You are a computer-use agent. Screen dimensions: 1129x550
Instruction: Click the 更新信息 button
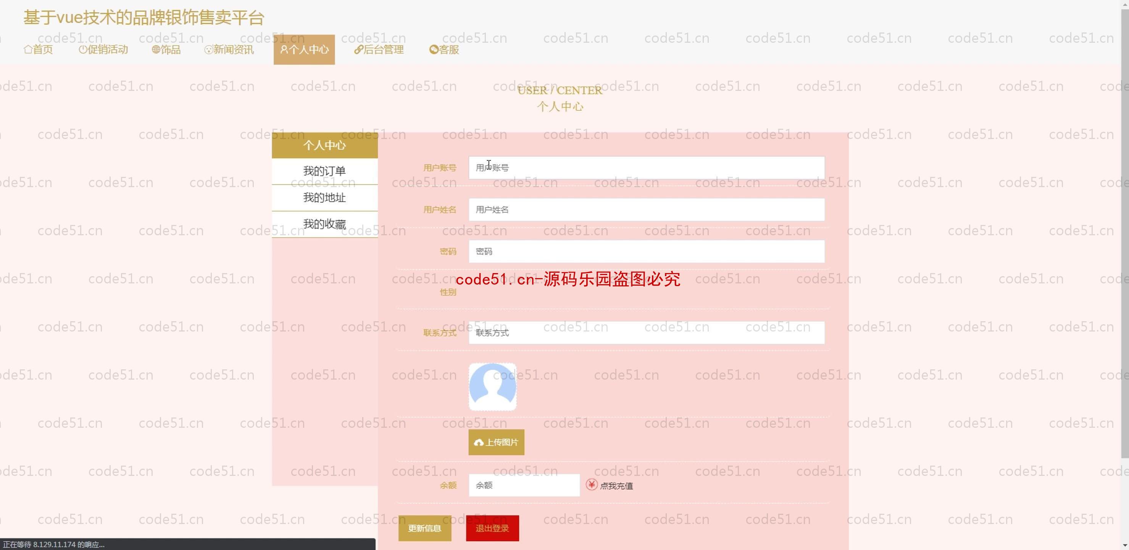pos(425,528)
